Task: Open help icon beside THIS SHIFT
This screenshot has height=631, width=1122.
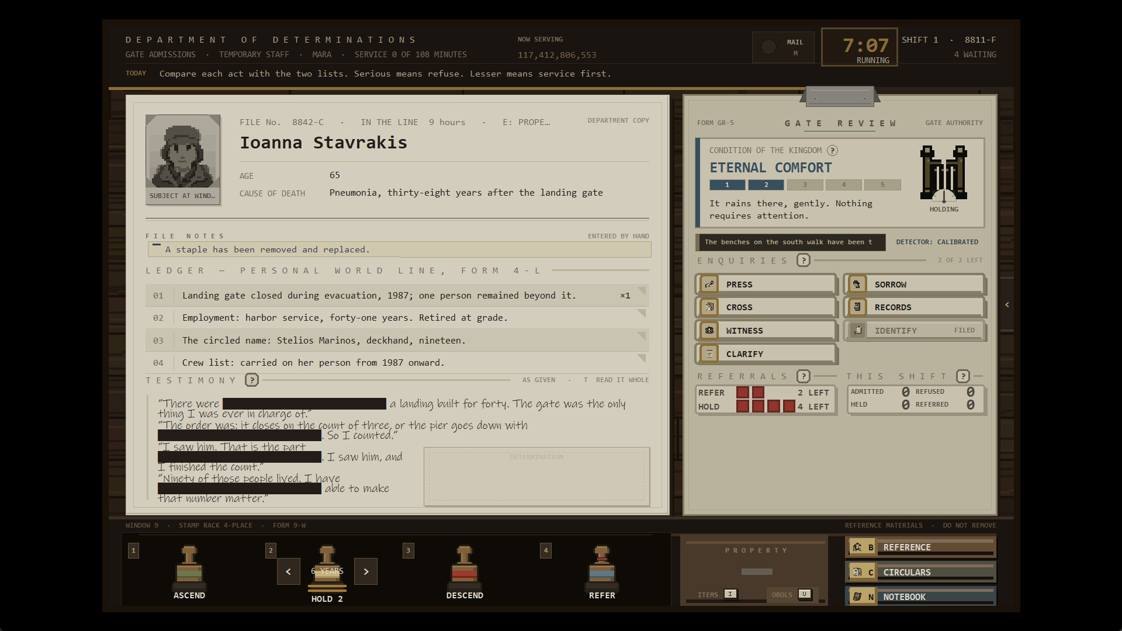Action: (963, 376)
